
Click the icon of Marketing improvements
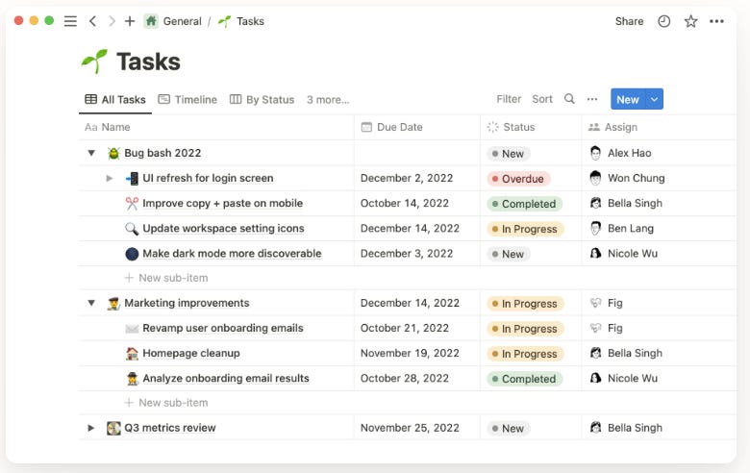[x=113, y=303]
